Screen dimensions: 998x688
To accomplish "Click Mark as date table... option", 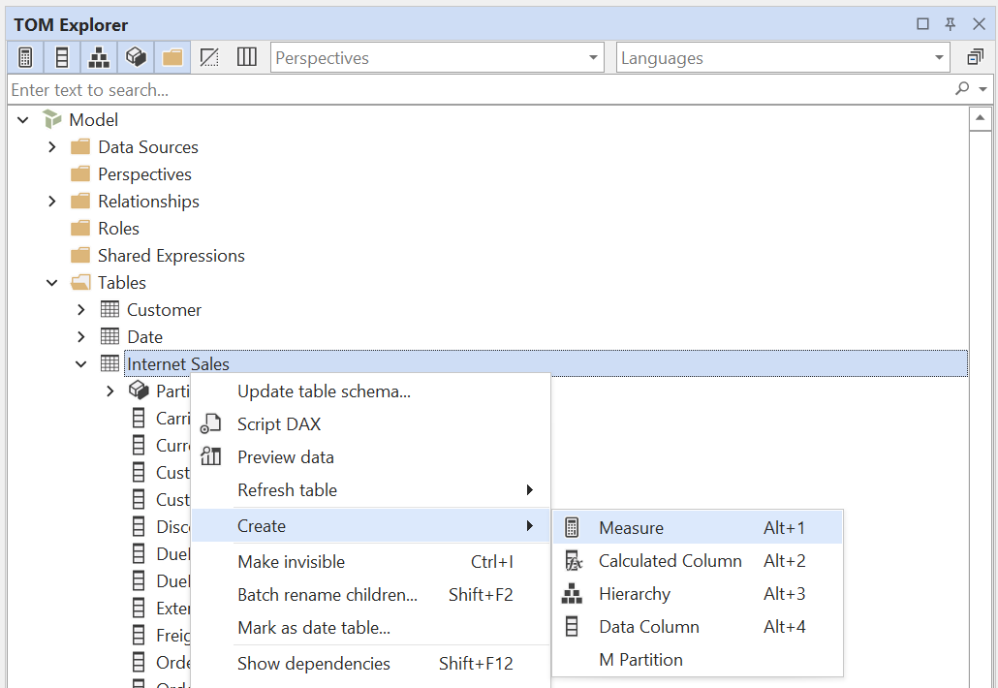I will [314, 628].
